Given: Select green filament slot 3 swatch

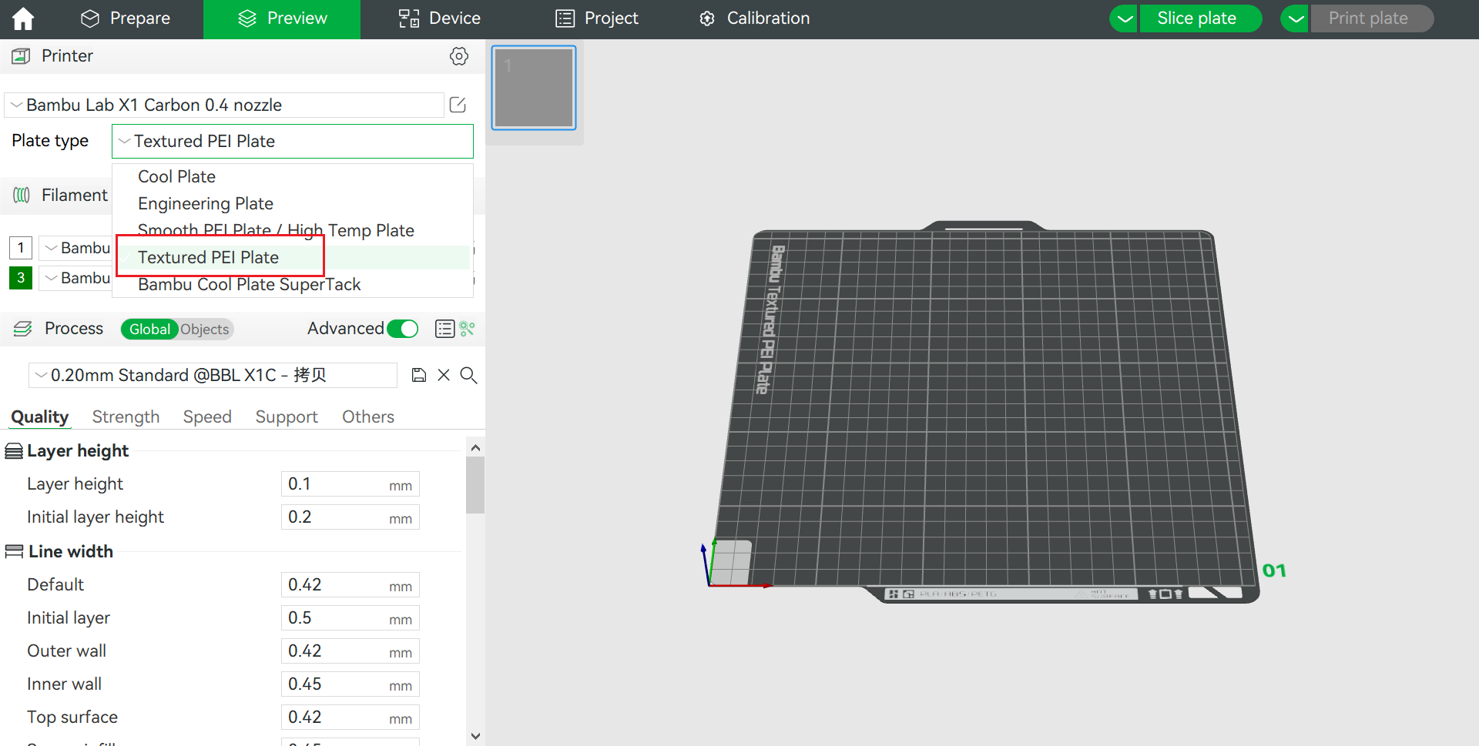Looking at the screenshot, I should click(x=21, y=278).
